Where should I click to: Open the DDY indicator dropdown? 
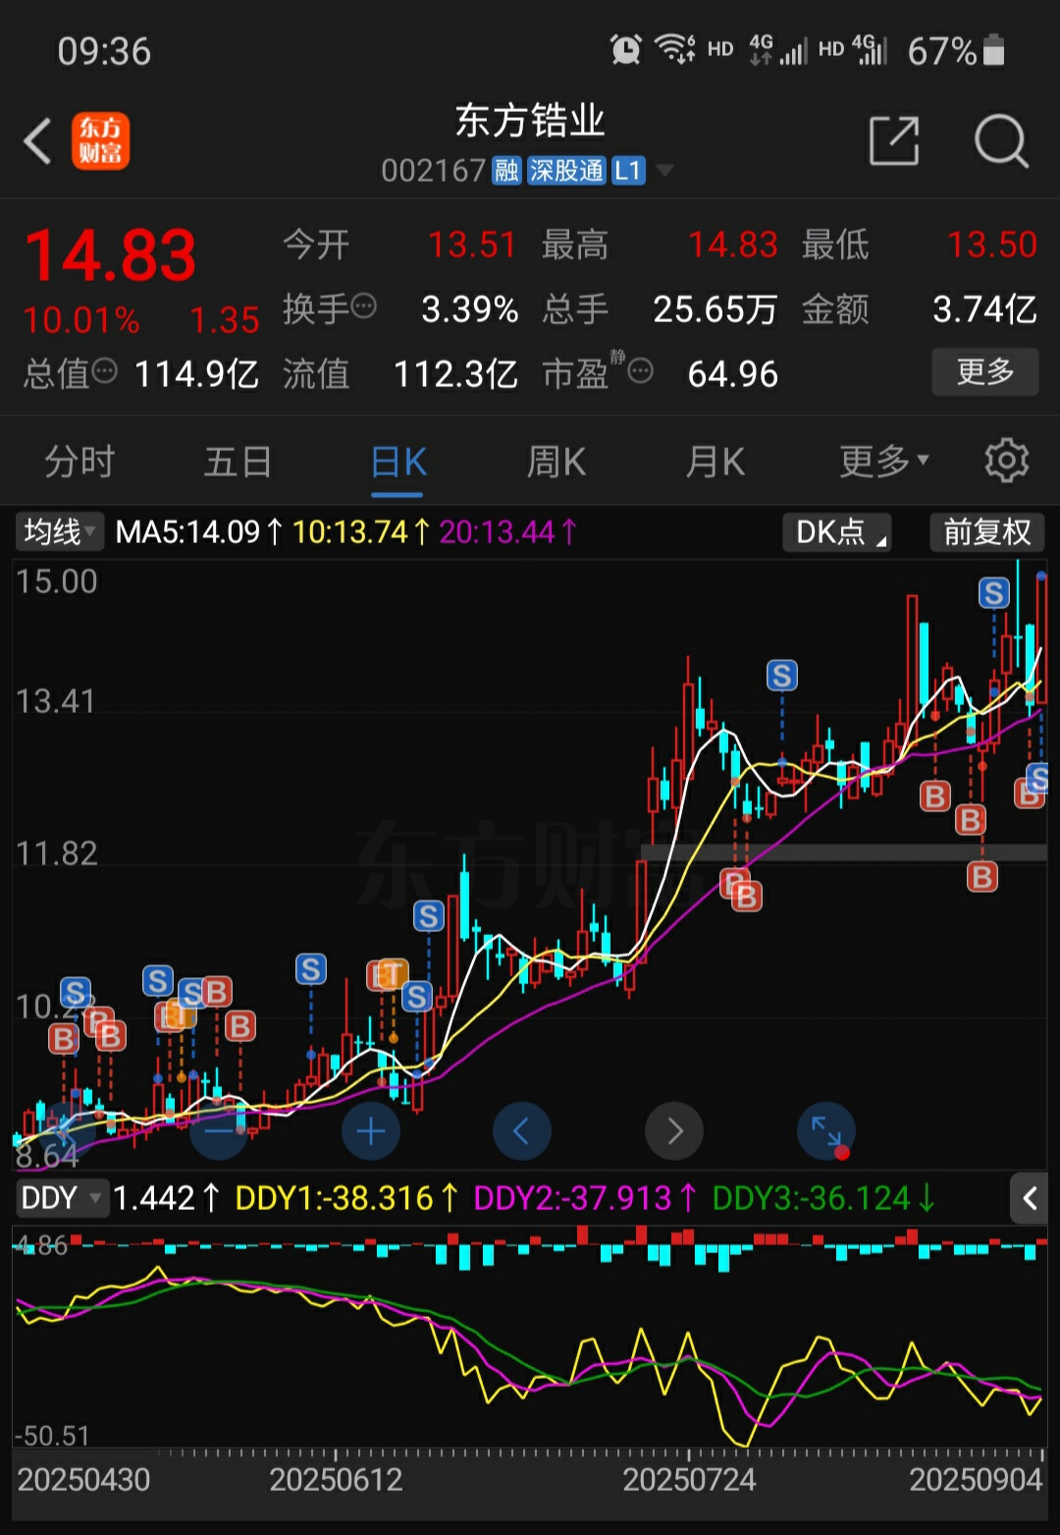61,1198
